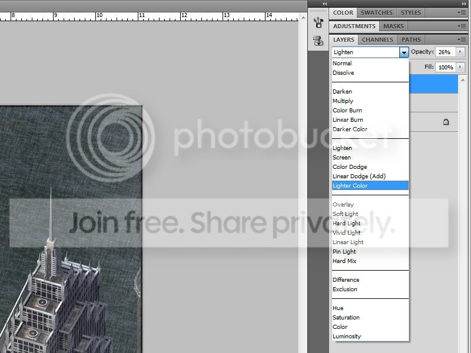Image resolution: width=471 pixels, height=353 pixels.
Task: Switch to the Layers tab
Action: (344, 39)
